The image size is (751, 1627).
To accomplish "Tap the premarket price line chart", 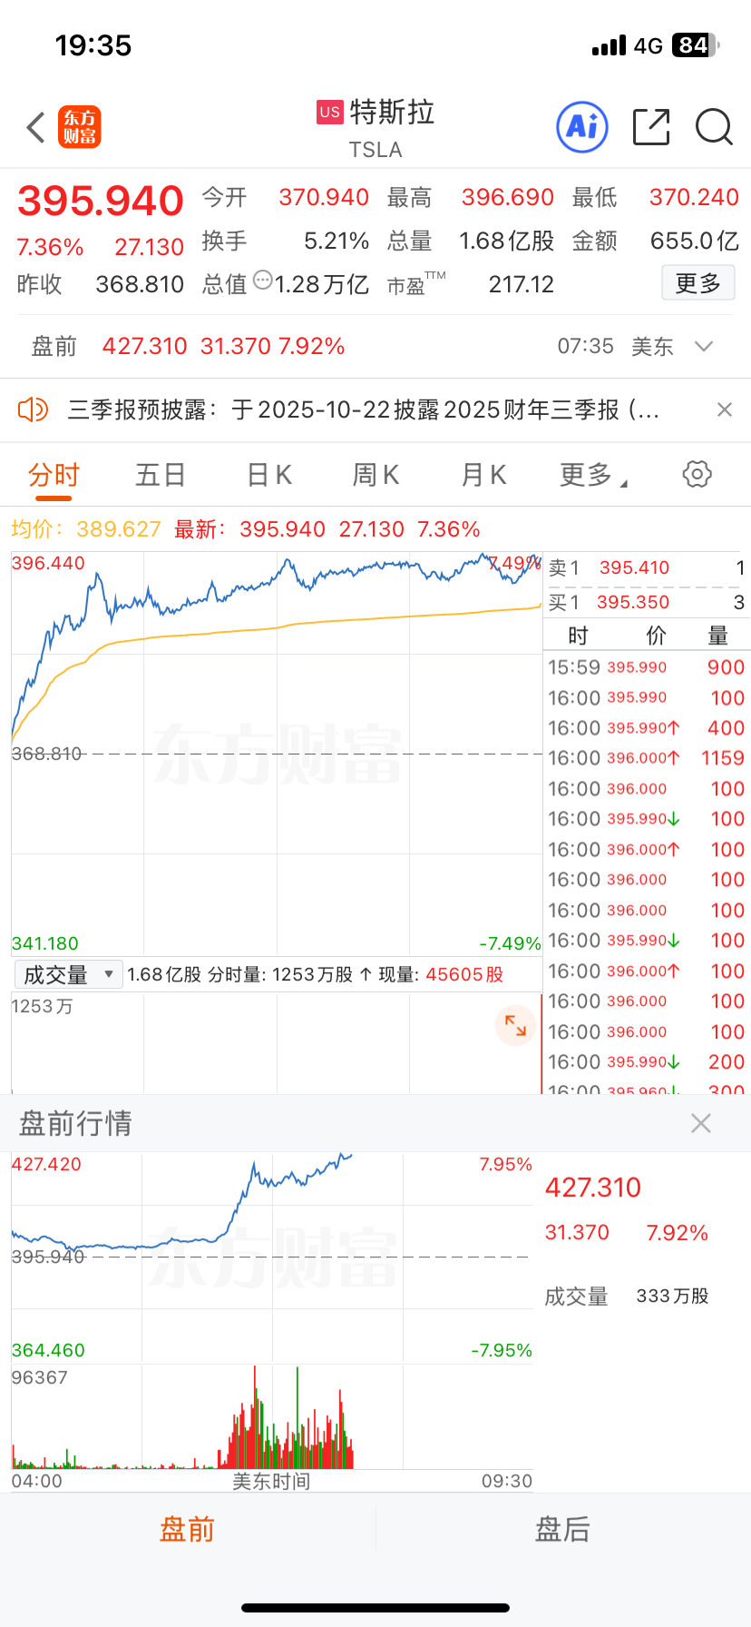I will click(272, 1257).
